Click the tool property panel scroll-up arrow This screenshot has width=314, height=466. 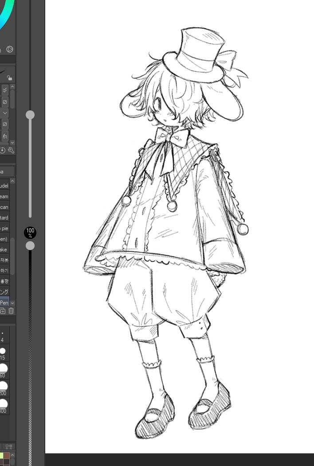(x=12, y=87)
